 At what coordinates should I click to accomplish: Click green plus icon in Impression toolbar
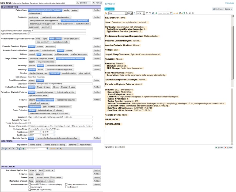[23, 149]
